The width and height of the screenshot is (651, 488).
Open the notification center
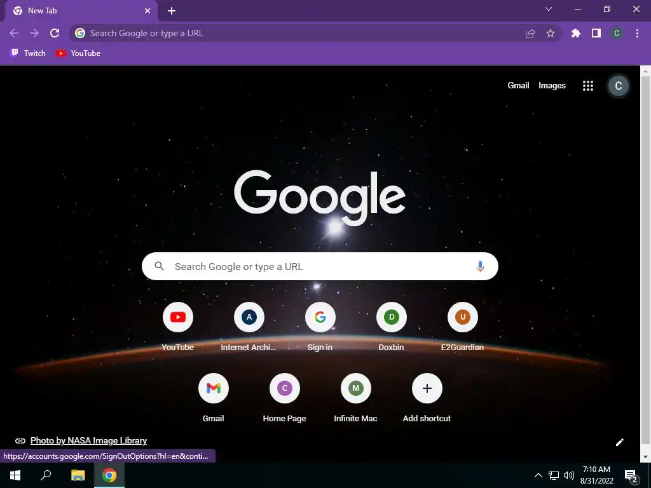631,475
